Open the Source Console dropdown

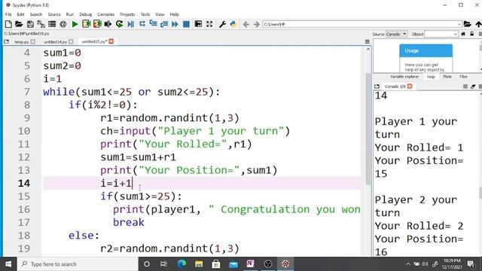[397, 34]
